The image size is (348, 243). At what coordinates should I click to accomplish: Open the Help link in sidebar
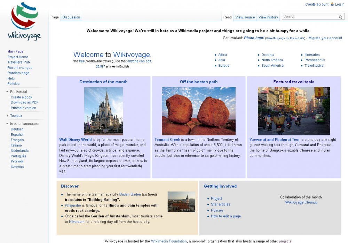pos(11,78)
